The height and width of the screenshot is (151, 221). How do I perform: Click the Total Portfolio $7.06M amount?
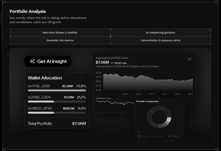[79, 123]
